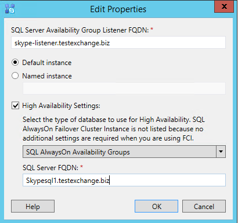Screen dimensions: 238x223
Task: Confirm with the OK button
Action: (x=156, y=206)
